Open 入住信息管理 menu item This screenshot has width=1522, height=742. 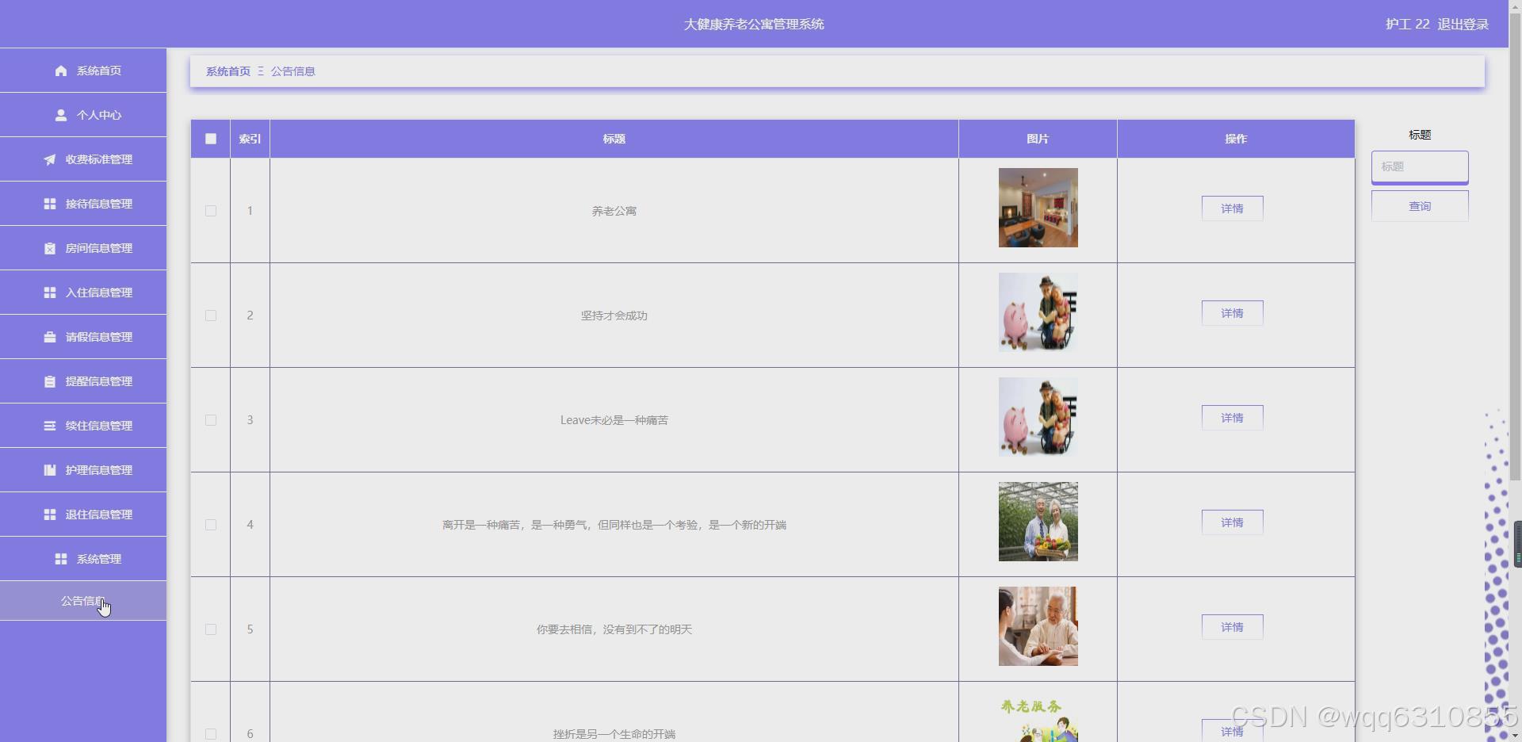tap(83, 293)
